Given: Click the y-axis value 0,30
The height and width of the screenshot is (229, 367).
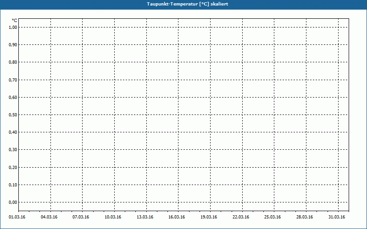Looking at the screenshot, I should (x=13, y=150).
